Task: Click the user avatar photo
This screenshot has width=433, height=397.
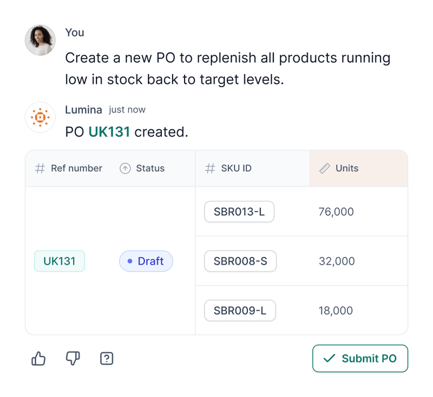Action: point(40,40)
